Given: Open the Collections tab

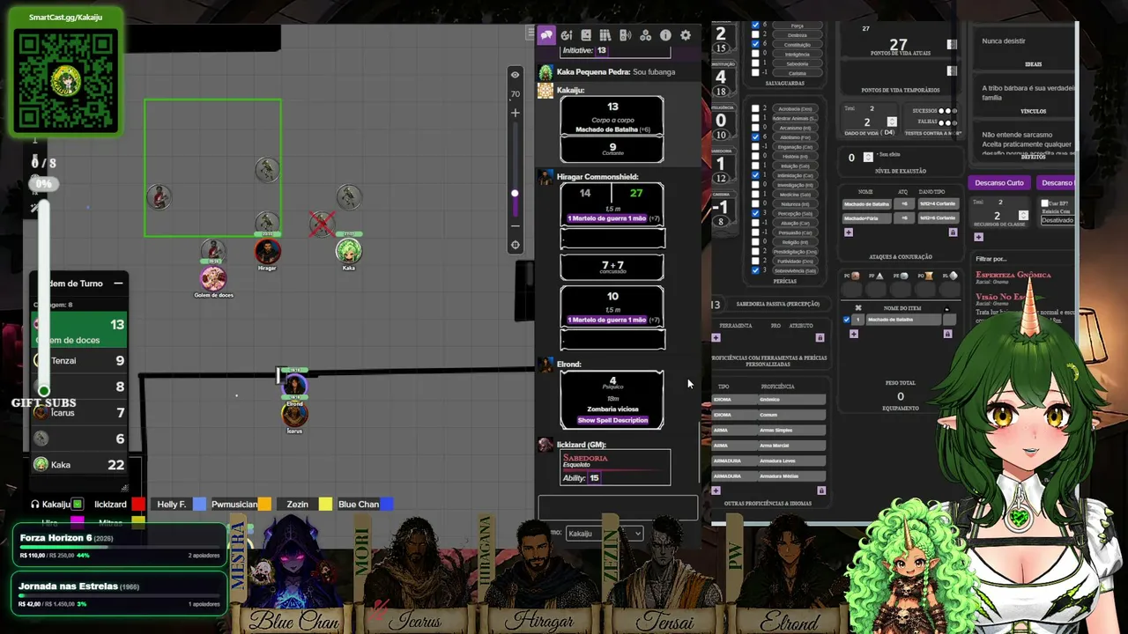Looking at the screenshot, I should pos(646,35).
